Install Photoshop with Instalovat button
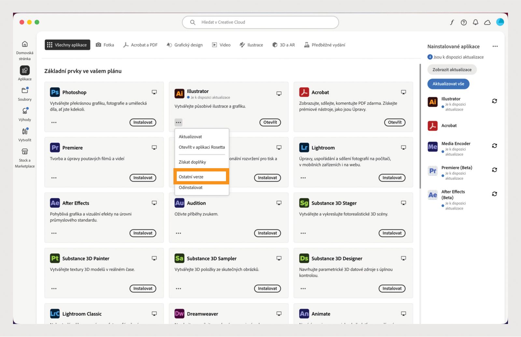The width and height of the screenshot is (521, 337). click(143, 123)
